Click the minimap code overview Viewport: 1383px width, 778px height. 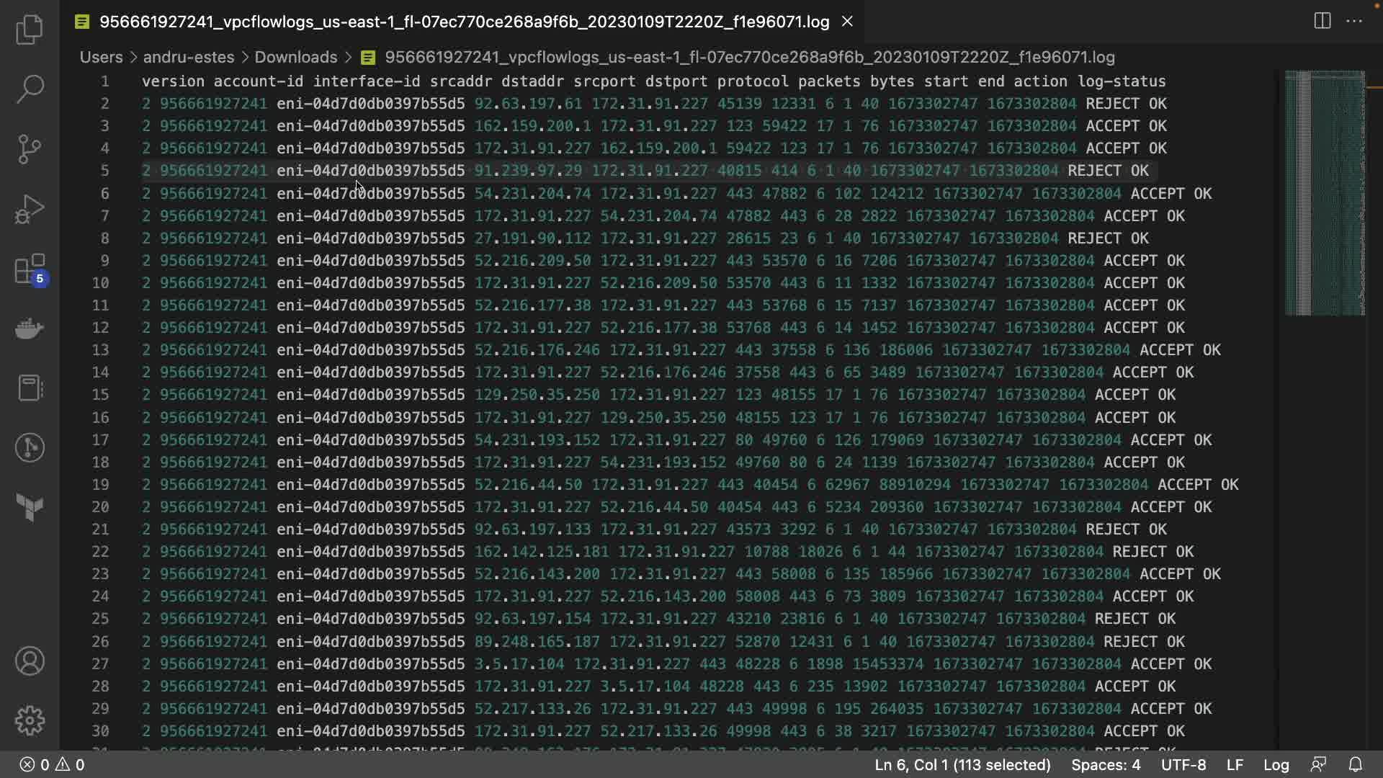(1324, 193)
